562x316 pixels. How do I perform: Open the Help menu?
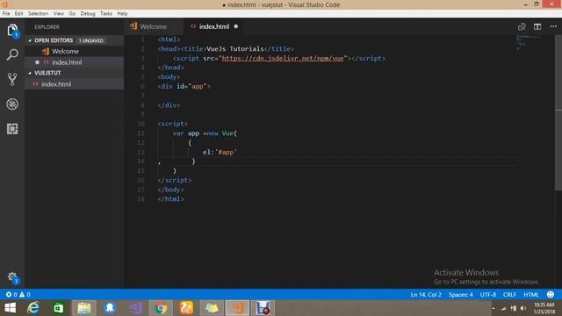(122, 14)
